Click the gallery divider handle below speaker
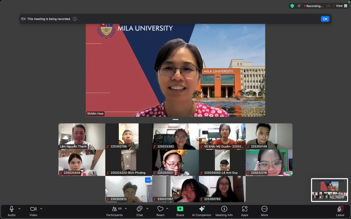The height and width of the screenshot is (219, 351). coord(175,120)
